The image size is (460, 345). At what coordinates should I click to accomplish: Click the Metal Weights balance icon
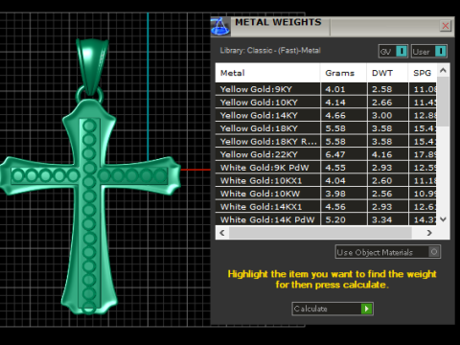[x=220, y=26]
